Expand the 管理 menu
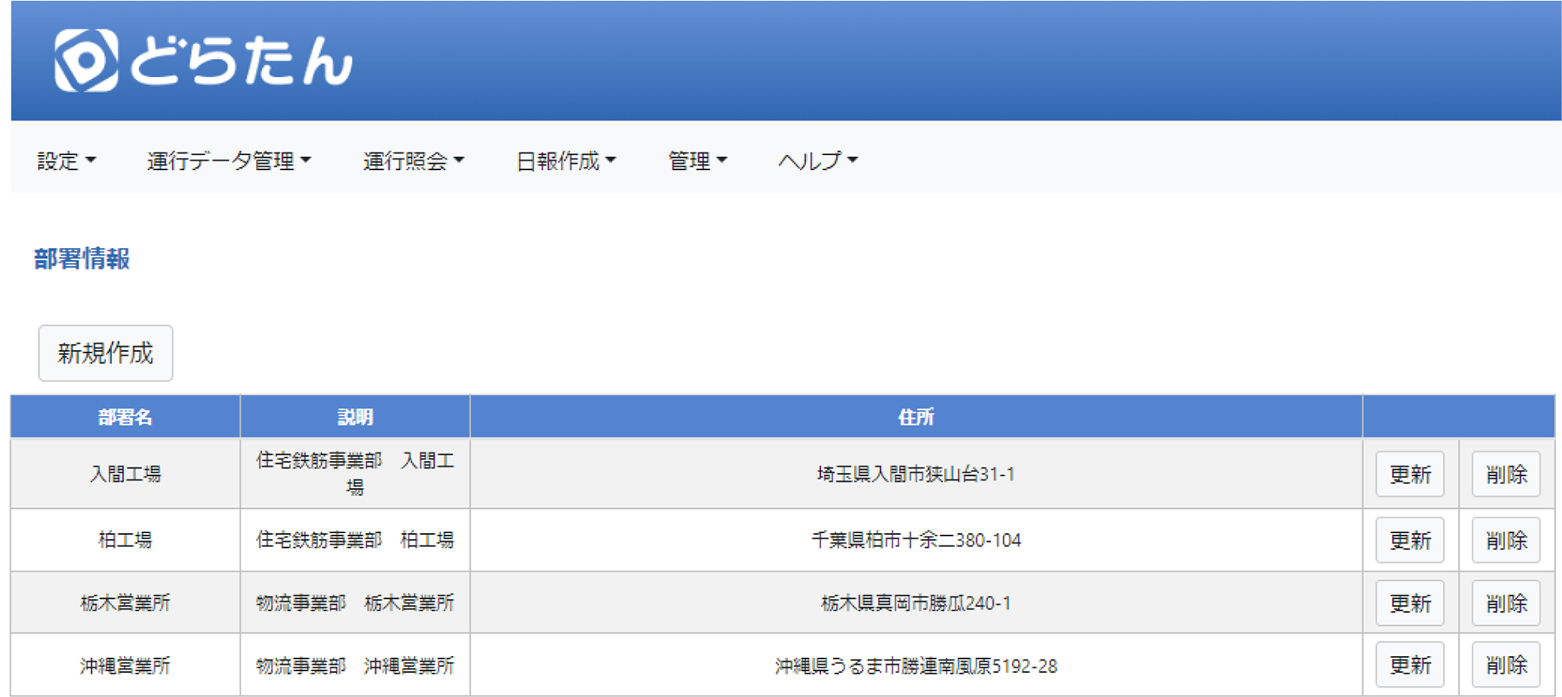This screenshot has width=1562, height=697. (698, 160)
